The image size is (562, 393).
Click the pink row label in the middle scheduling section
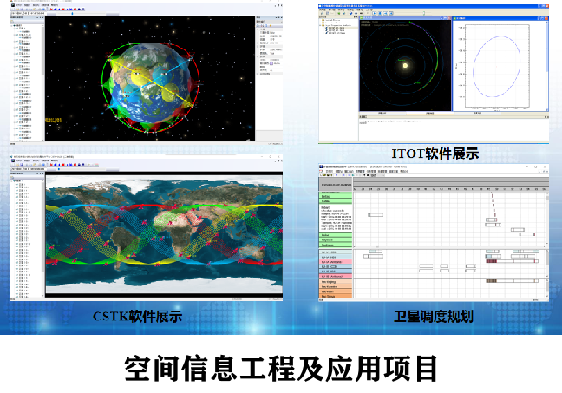[x=337, y=260]
